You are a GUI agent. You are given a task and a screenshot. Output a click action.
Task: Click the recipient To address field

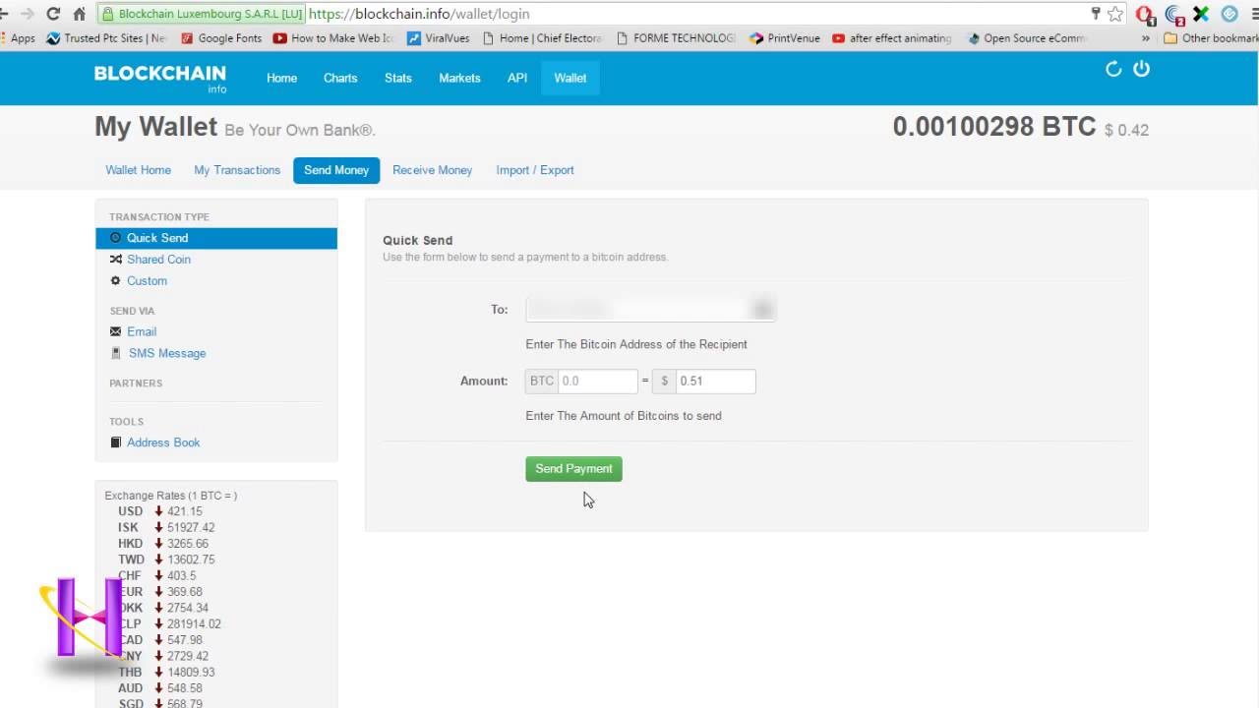[650, 310]
